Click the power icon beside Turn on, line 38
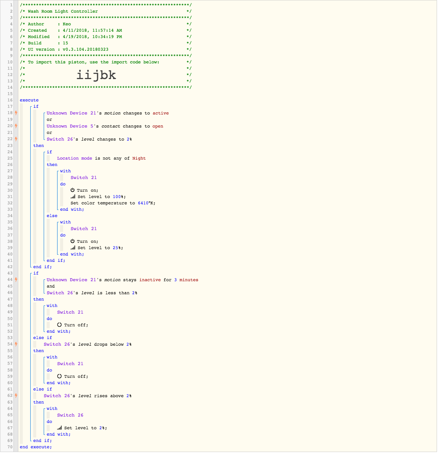 click(73, 241)
